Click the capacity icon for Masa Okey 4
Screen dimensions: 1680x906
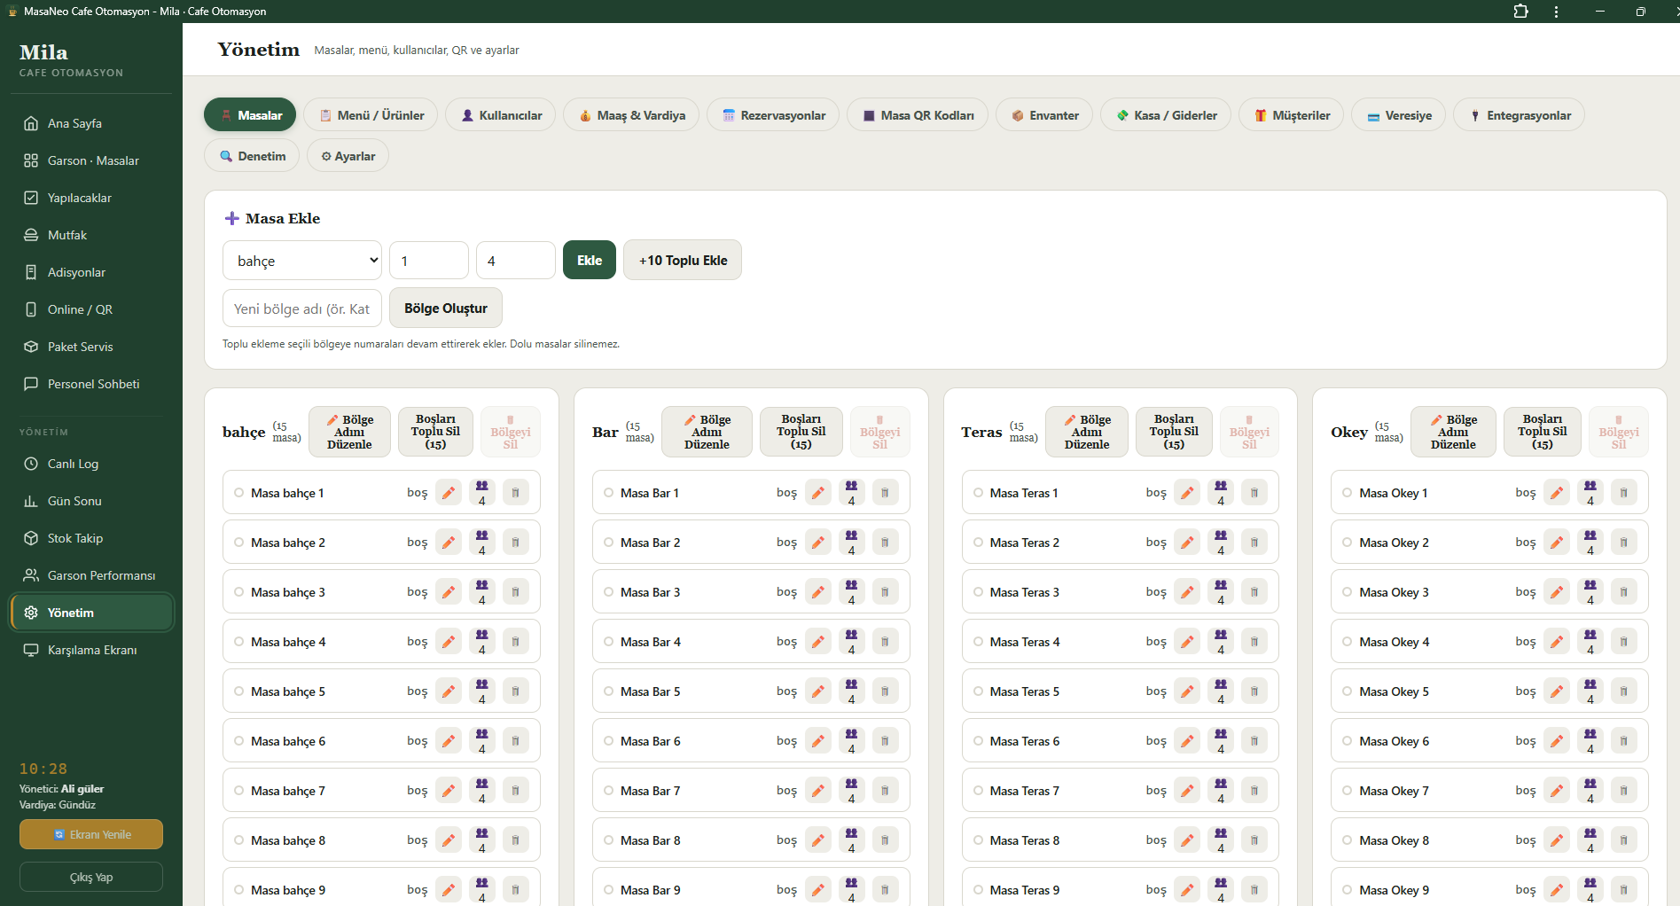(1590, 641)
